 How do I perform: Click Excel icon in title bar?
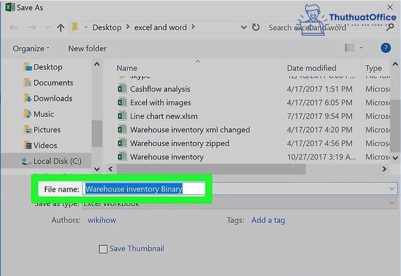click(x=10, y=7)
